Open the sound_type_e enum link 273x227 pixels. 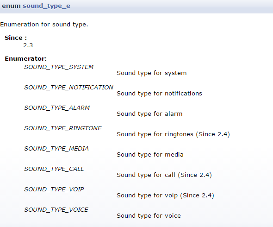point(46,6)
